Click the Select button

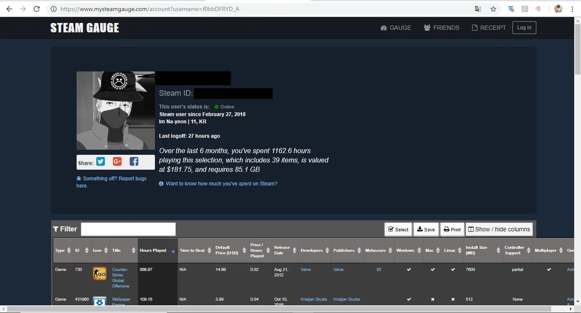tap(398, 229)
